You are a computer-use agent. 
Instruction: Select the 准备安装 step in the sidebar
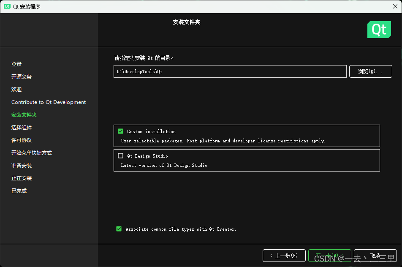click(22, 166)
